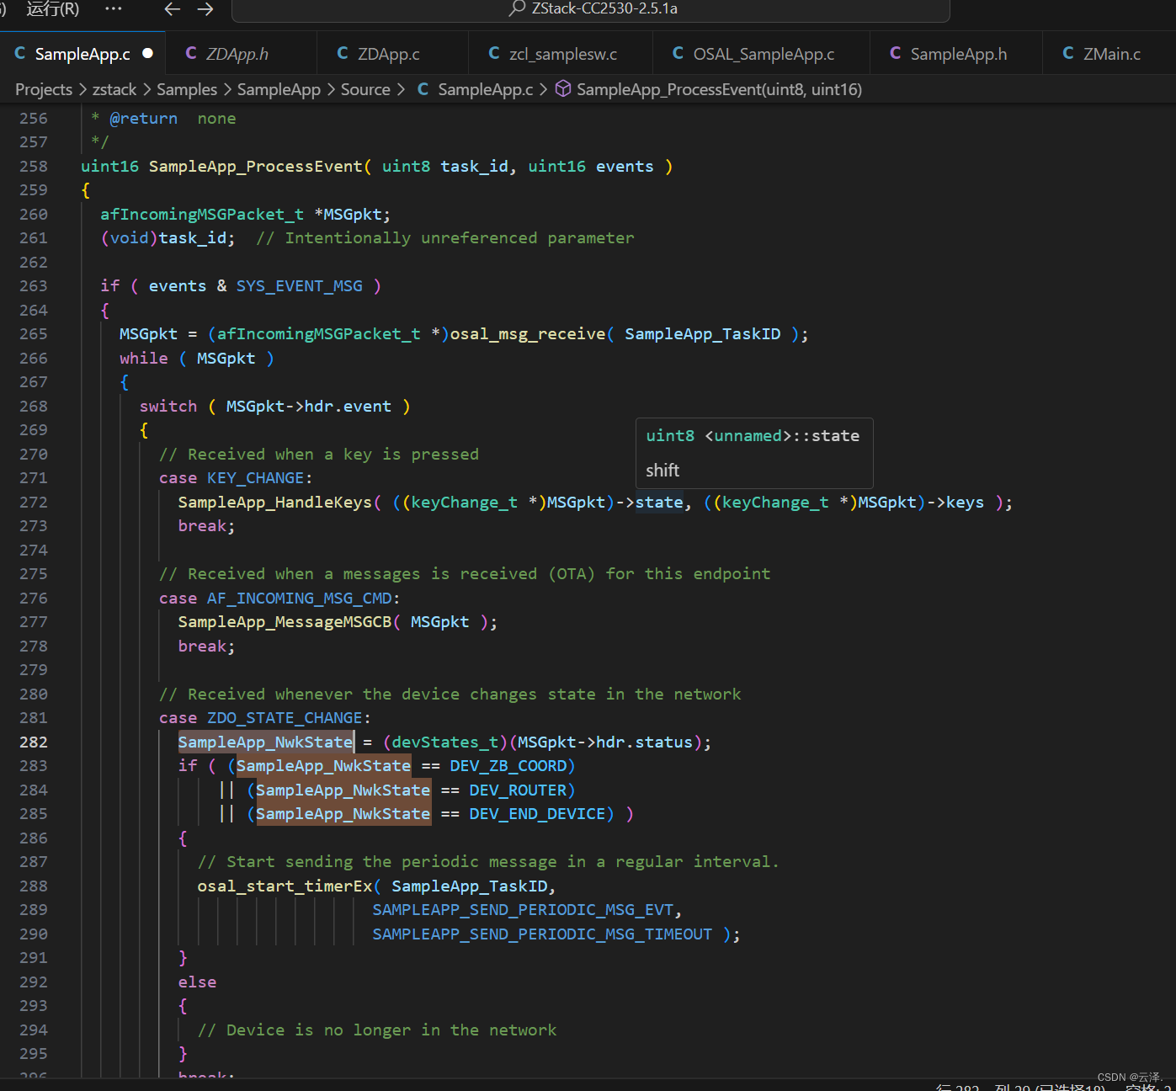Click the 'state' member on line 272
The image size is (1176, 1091).
pyautogui.click(x=659, y=502)
